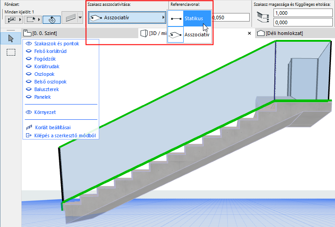Click the Szakasz asszociativitása: label
Screen dimensions: 335x227
(x=109, y=4)
